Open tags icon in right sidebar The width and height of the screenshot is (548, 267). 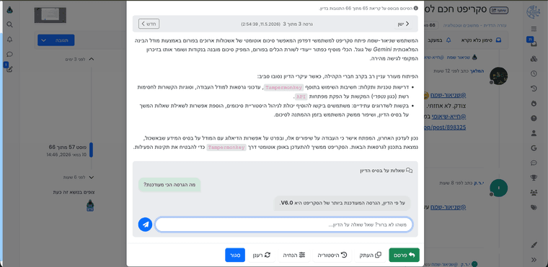pos(534,207)
